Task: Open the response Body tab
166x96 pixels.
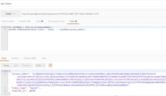Action: pyautogui.click(x=4, y=58)
